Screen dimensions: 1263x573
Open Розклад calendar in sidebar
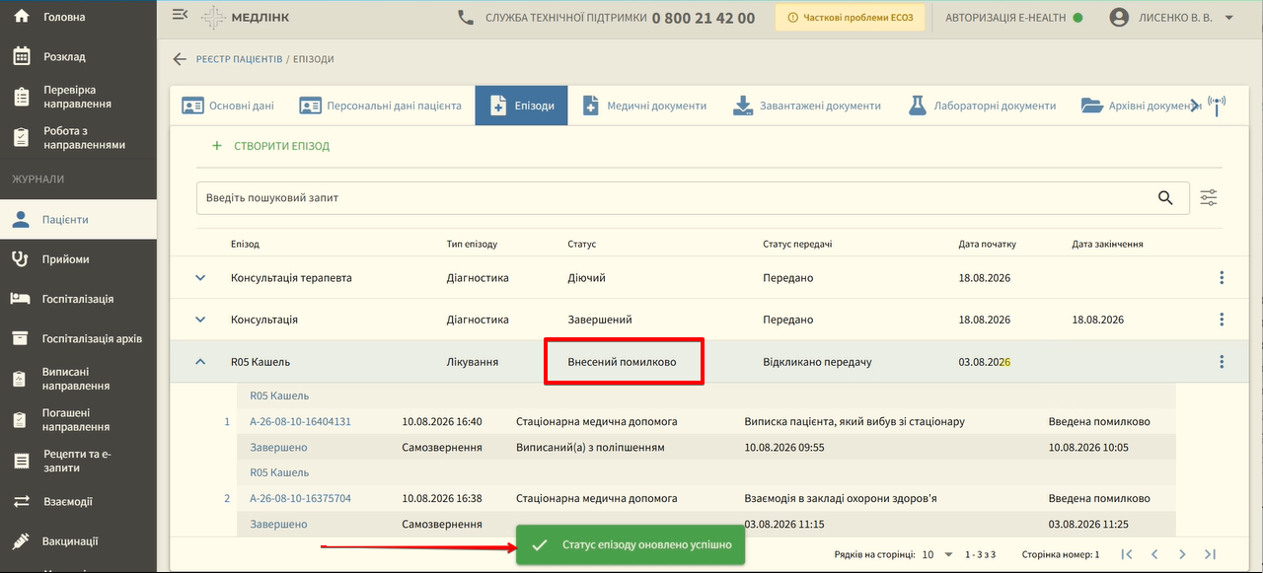tap(78, 56)
